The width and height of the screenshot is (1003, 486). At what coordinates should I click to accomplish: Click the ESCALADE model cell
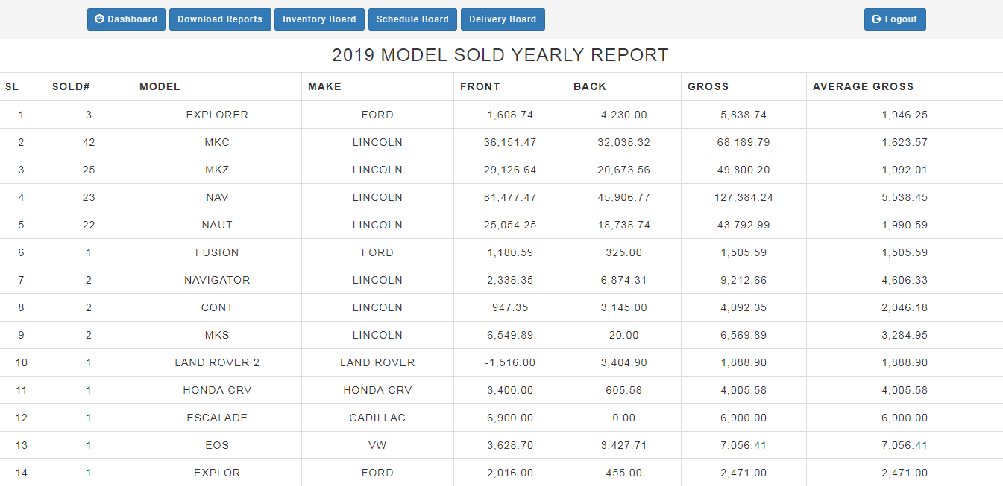[217, 418]
